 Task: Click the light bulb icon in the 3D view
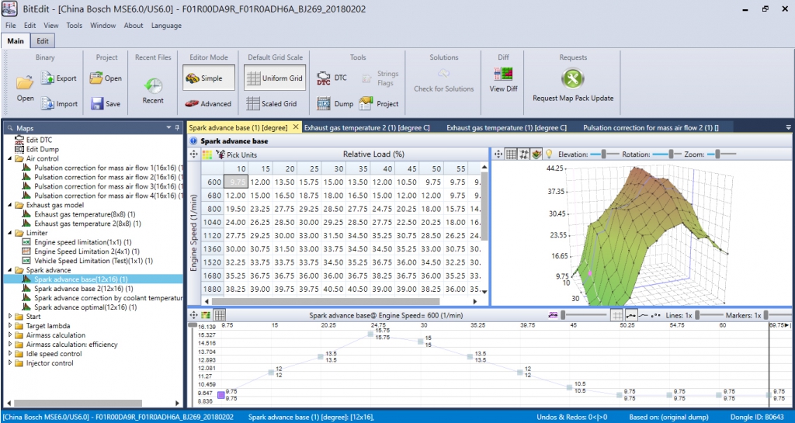coord(549,154)
